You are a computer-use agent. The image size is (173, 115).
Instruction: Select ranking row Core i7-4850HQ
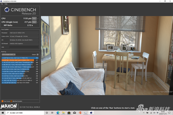20,71
